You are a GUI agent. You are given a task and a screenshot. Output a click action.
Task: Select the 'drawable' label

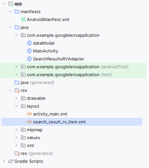[36, 98]
